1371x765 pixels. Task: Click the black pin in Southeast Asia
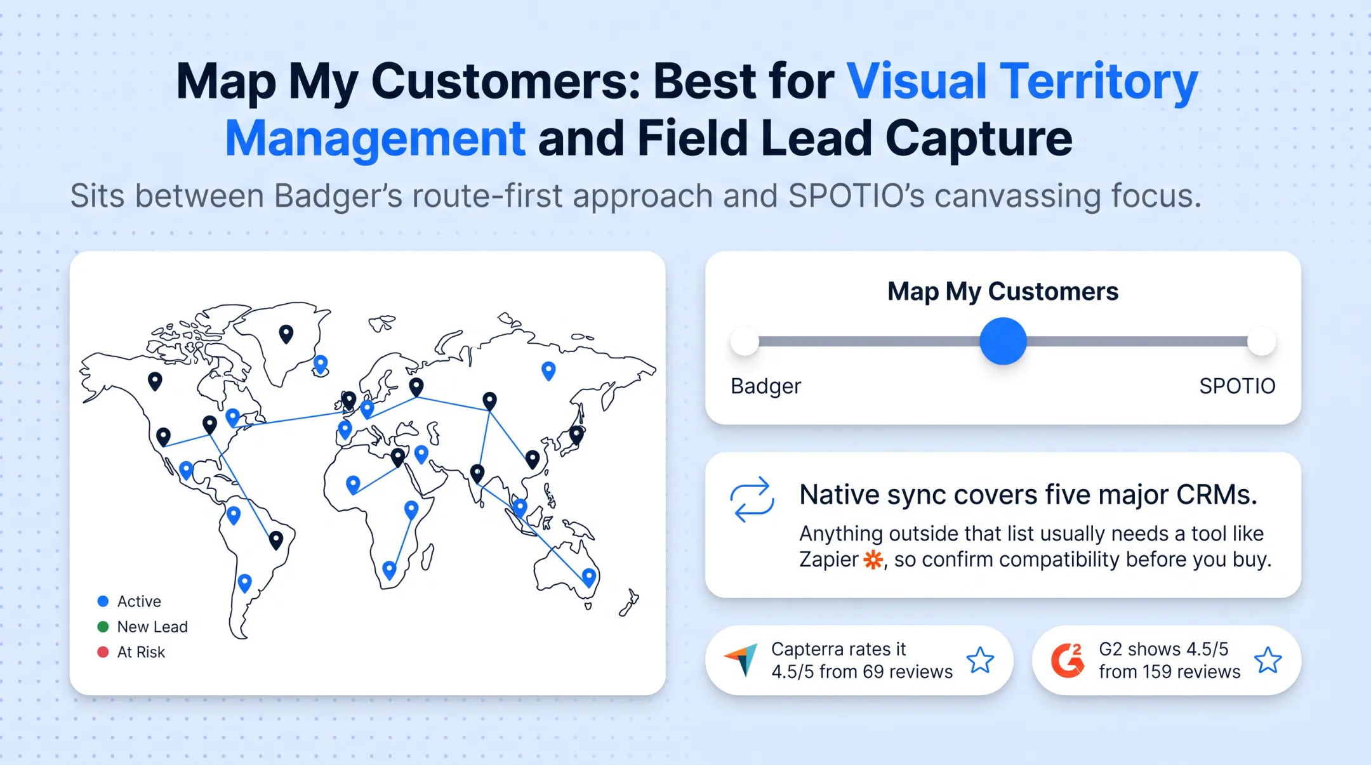(533, 459)
